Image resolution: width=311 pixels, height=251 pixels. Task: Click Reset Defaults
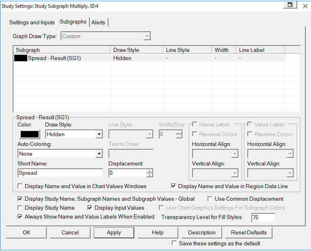tap(249, 232)
